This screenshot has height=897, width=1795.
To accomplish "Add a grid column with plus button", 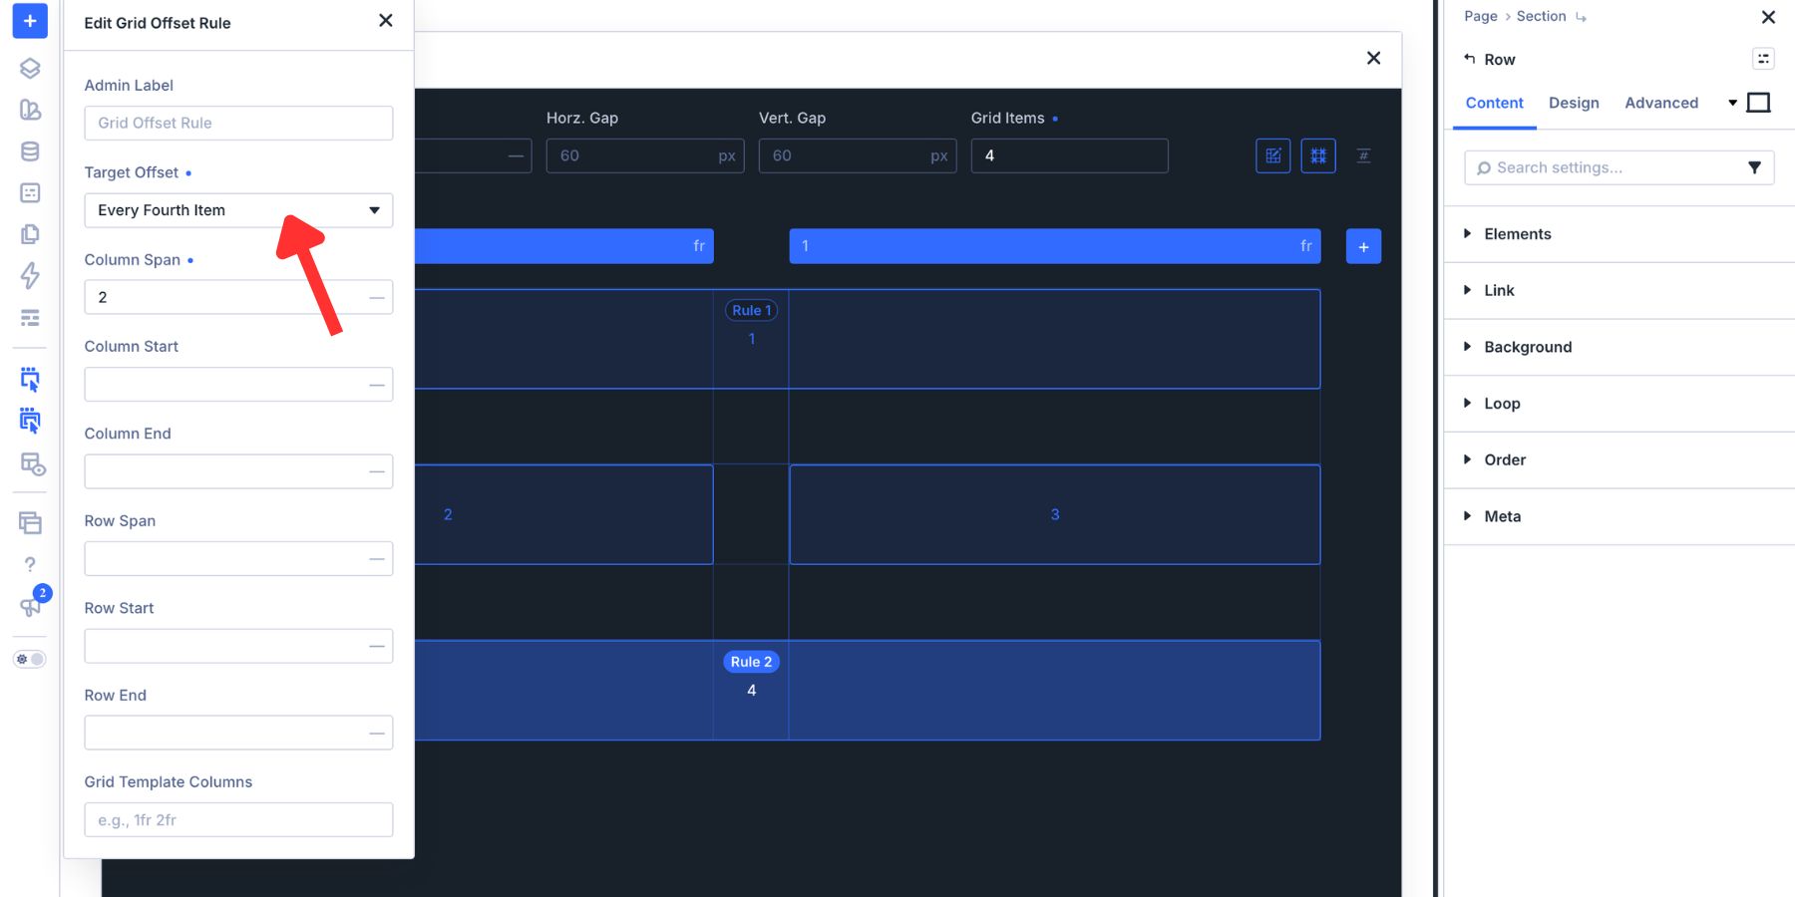I will click(1363, 246).
